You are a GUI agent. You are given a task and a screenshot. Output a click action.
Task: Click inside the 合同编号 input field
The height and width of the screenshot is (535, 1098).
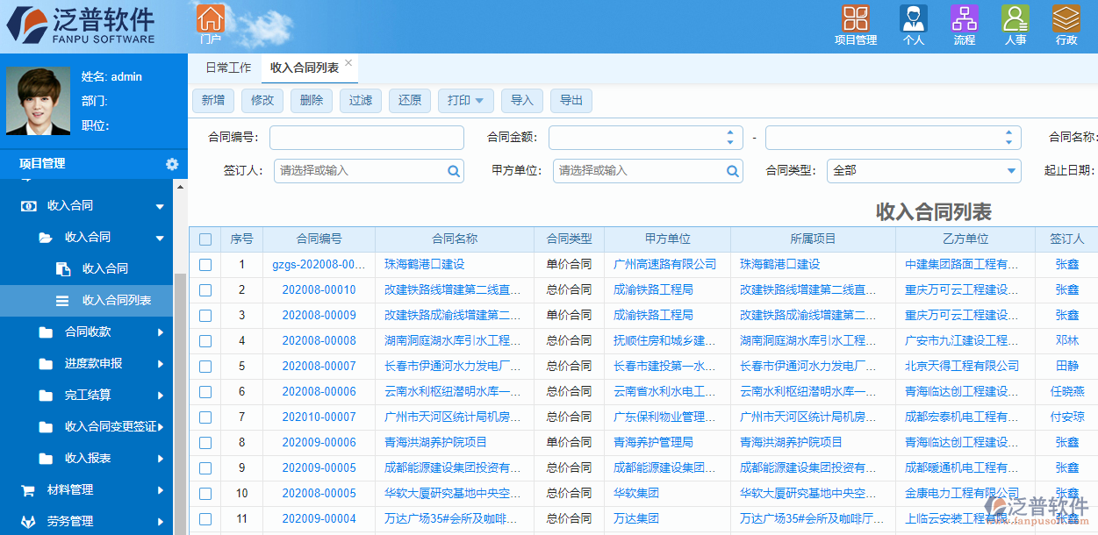coord(366,137)
